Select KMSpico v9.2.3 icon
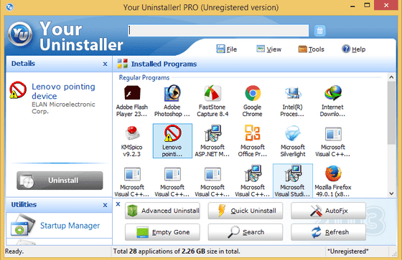The image size is (402, 260). [132, 133]
